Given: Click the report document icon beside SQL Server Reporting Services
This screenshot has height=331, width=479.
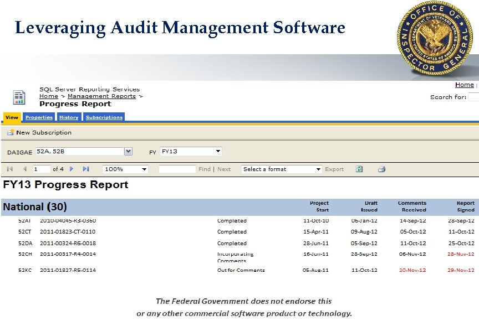Looking at the screenshot, I should (x=19, y=97).
